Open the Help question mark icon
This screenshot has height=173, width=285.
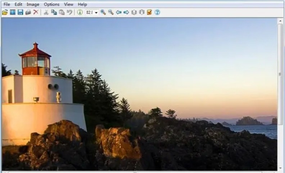(157, 12)
